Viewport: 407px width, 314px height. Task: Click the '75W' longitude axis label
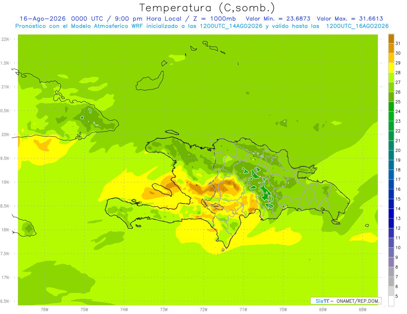click(84, 310)
